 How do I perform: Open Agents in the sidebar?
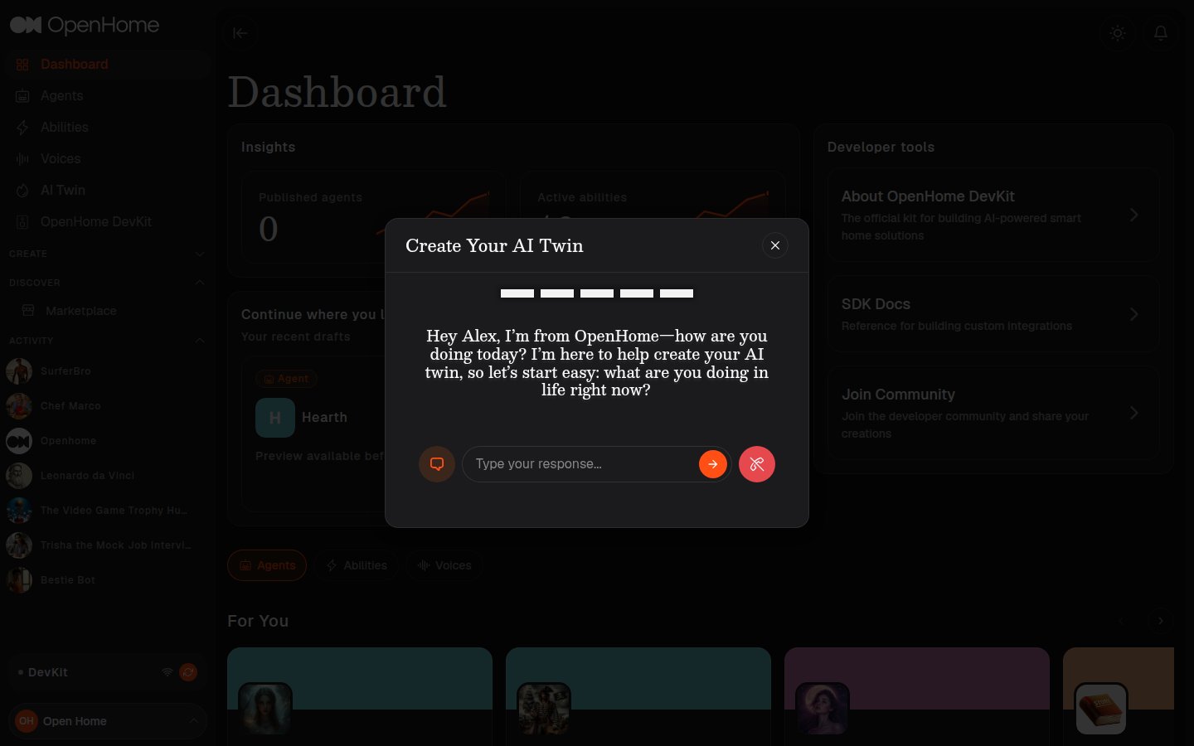tap(108, 96)
